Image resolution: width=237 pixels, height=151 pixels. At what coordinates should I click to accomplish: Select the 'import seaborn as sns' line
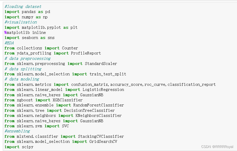[x=30, y=38]
